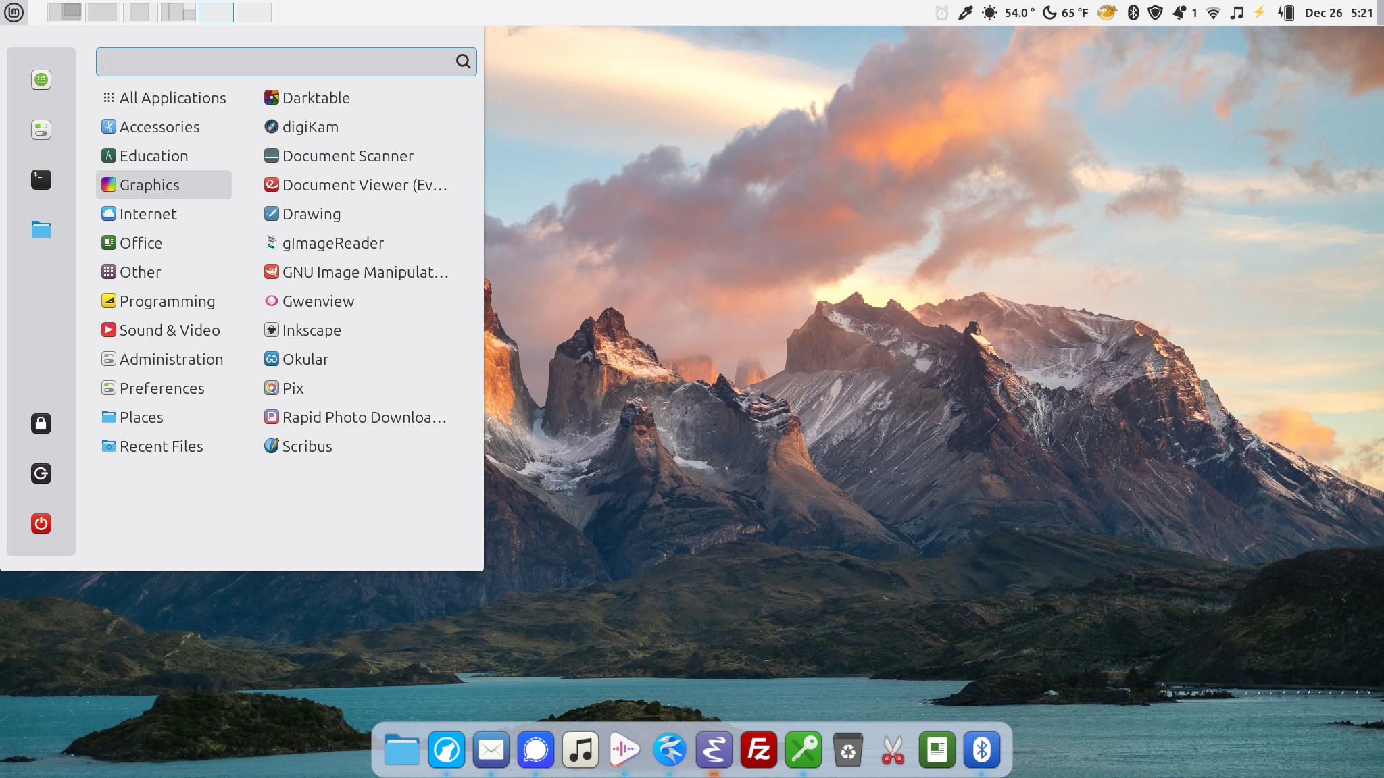The height and width of the screenshot is (778, 1384).
Task: Open the firewall shield applet in the tray
Action: click(x=1156, y=11)
